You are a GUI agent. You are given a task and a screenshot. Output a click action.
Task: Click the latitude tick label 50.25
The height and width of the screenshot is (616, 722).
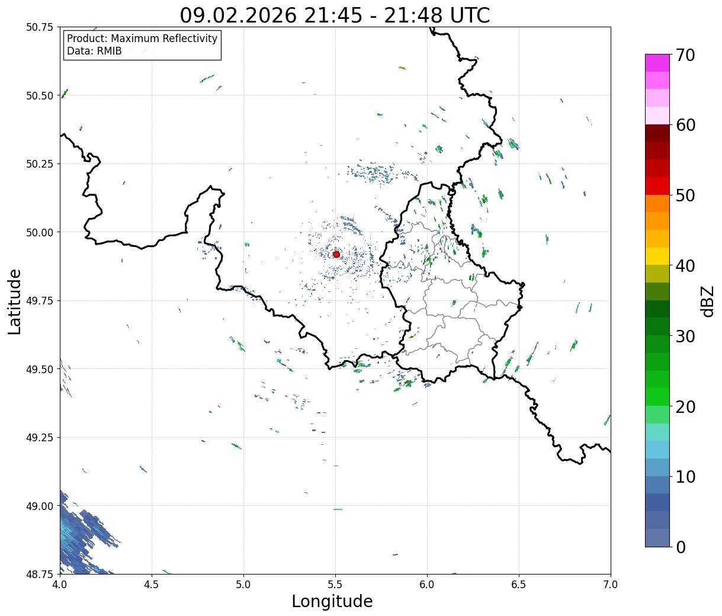40,164
